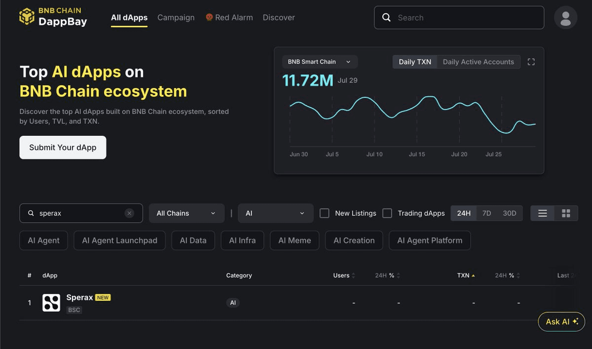Go to All dApps tab
Screen dimensions: 592x349
pos(129,17)
